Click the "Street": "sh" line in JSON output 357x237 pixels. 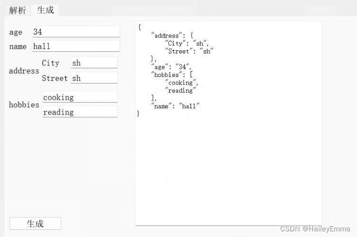190,51
